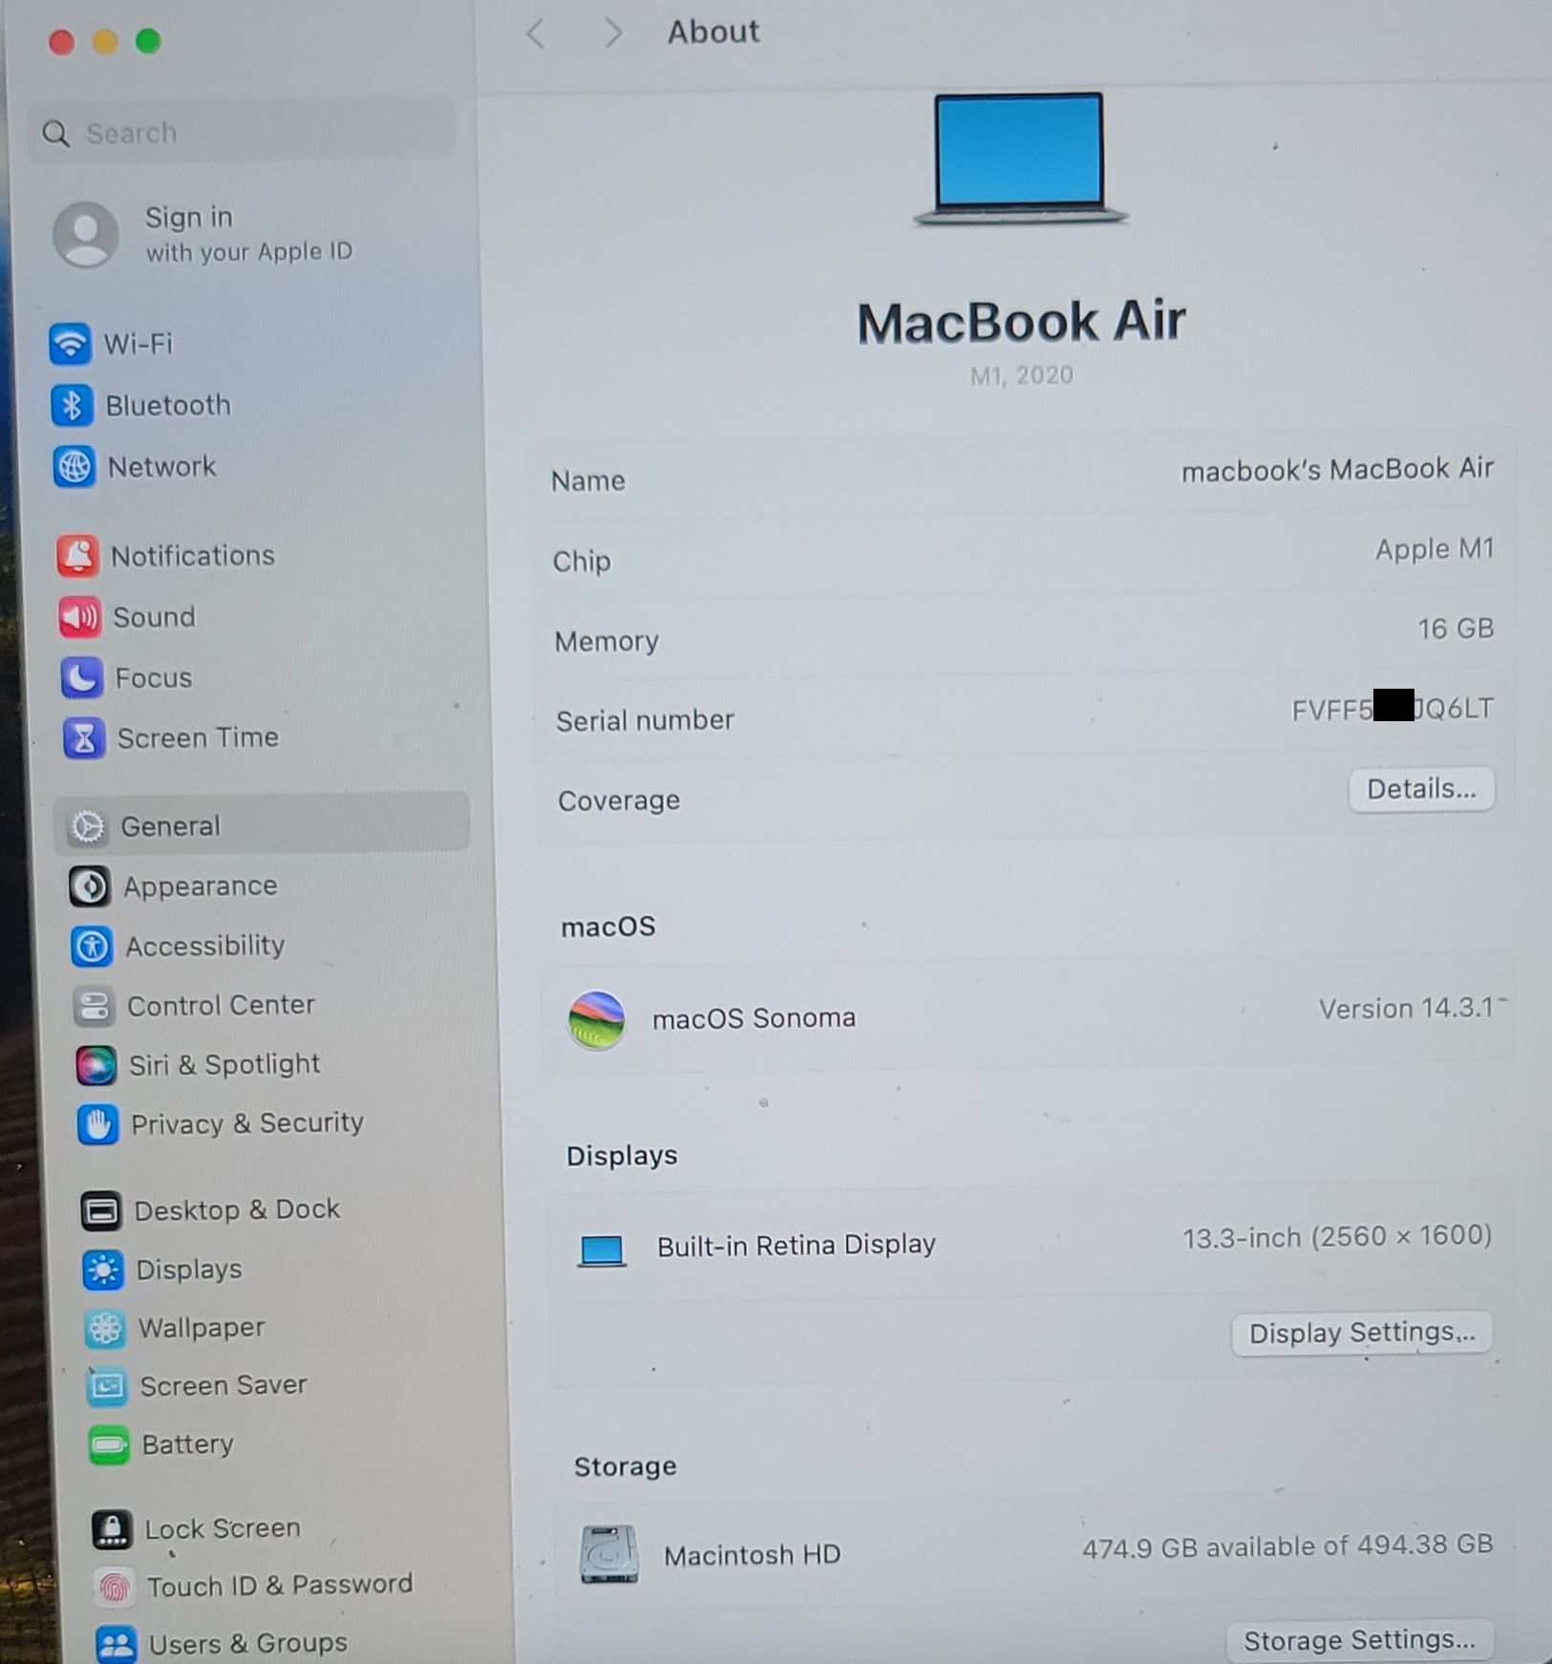The height and width of the screenshot is (1664, 1552).
Task: Open Notifications bell icon
Action: pyautogui.click(x=77, y=556)
